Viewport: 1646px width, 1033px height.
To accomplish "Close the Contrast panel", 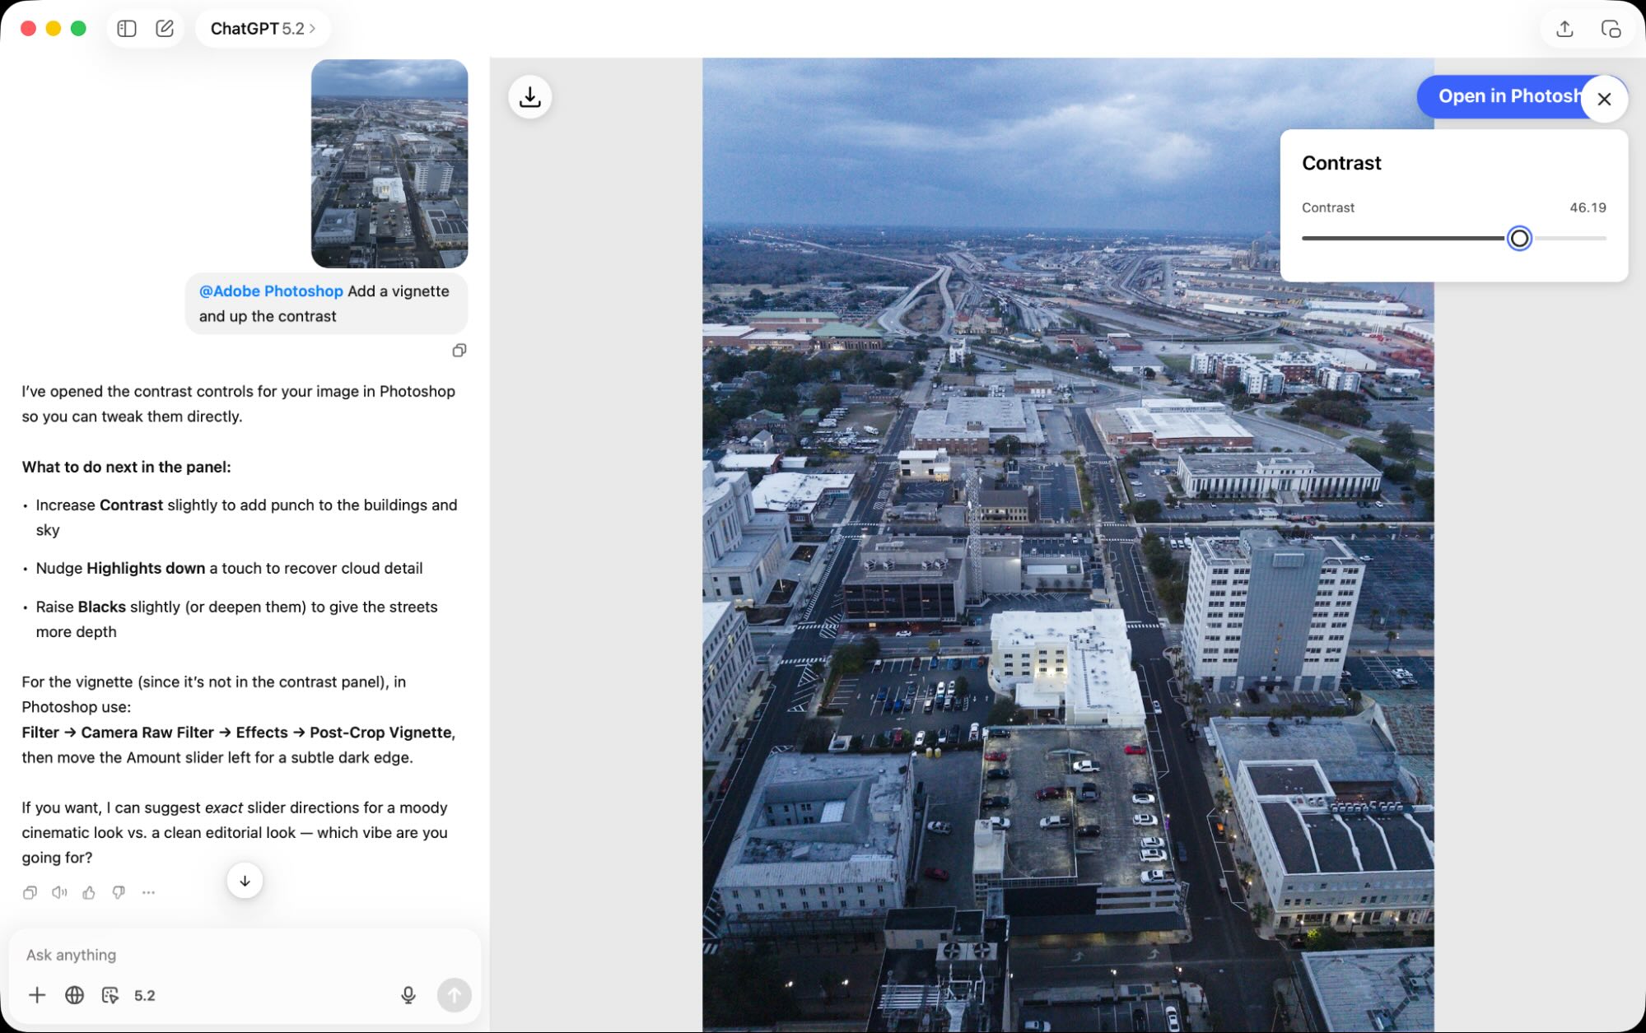I will click(1603, 100).
